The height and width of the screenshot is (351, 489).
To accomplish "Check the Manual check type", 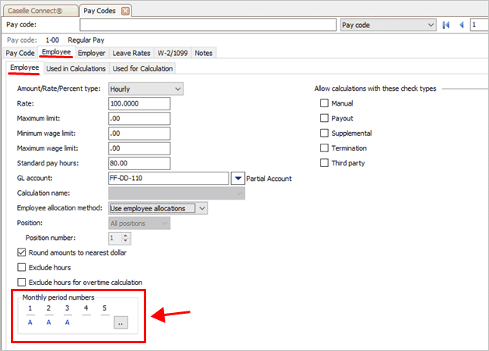I will 325,103.
